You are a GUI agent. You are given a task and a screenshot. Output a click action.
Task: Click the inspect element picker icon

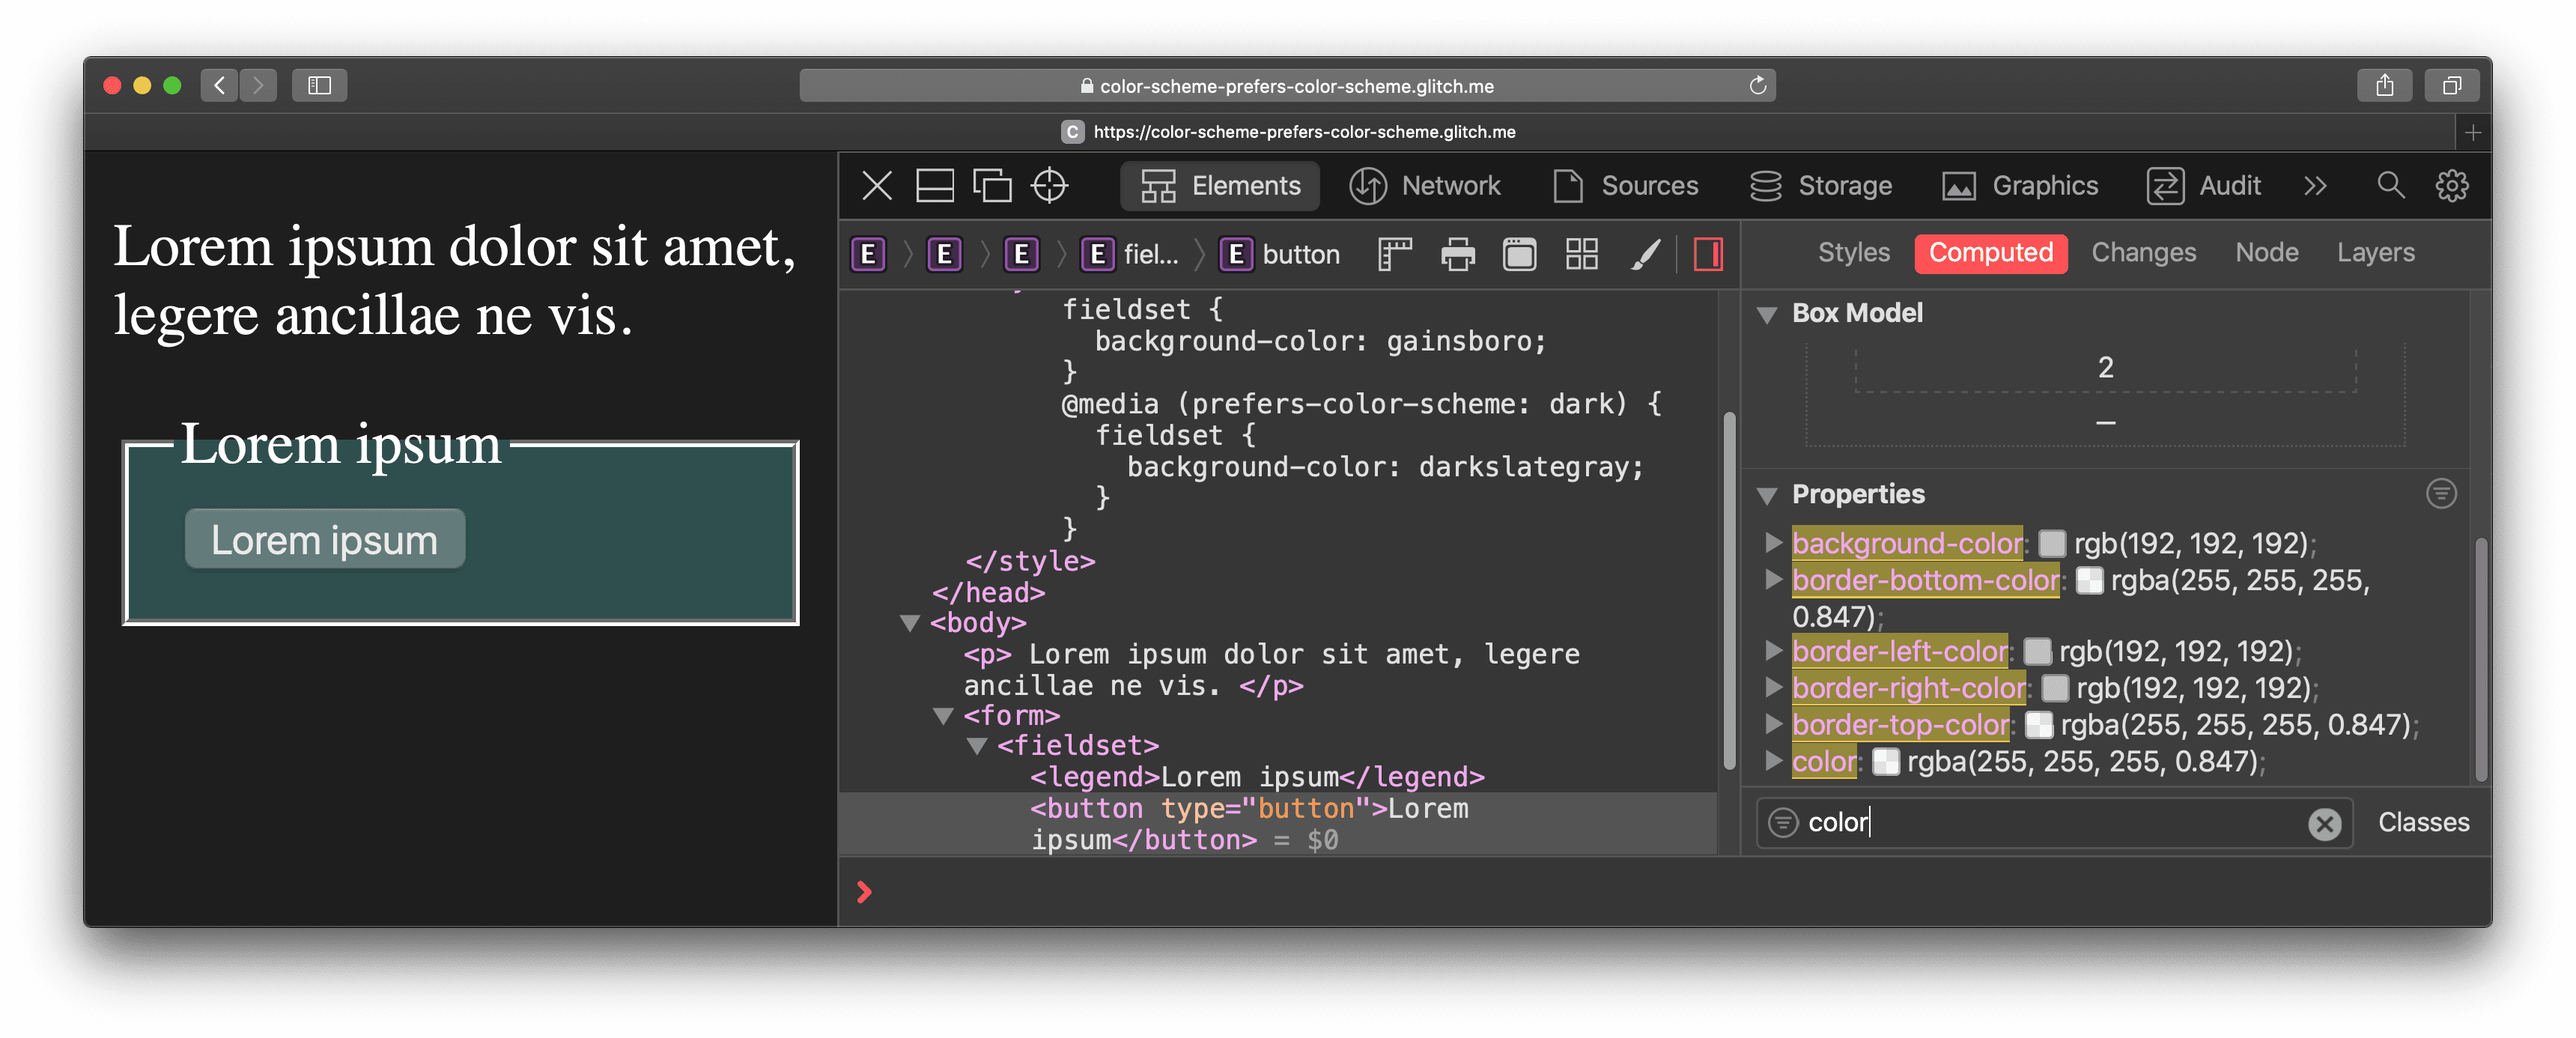tap(1051, 186)
